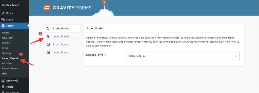Open the Perks submenu link

5,48
